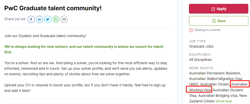Image resolution: width=250 pixels, height=104 pixels.
Task: Click the green bold solvers paragraph
Action: 84,50
